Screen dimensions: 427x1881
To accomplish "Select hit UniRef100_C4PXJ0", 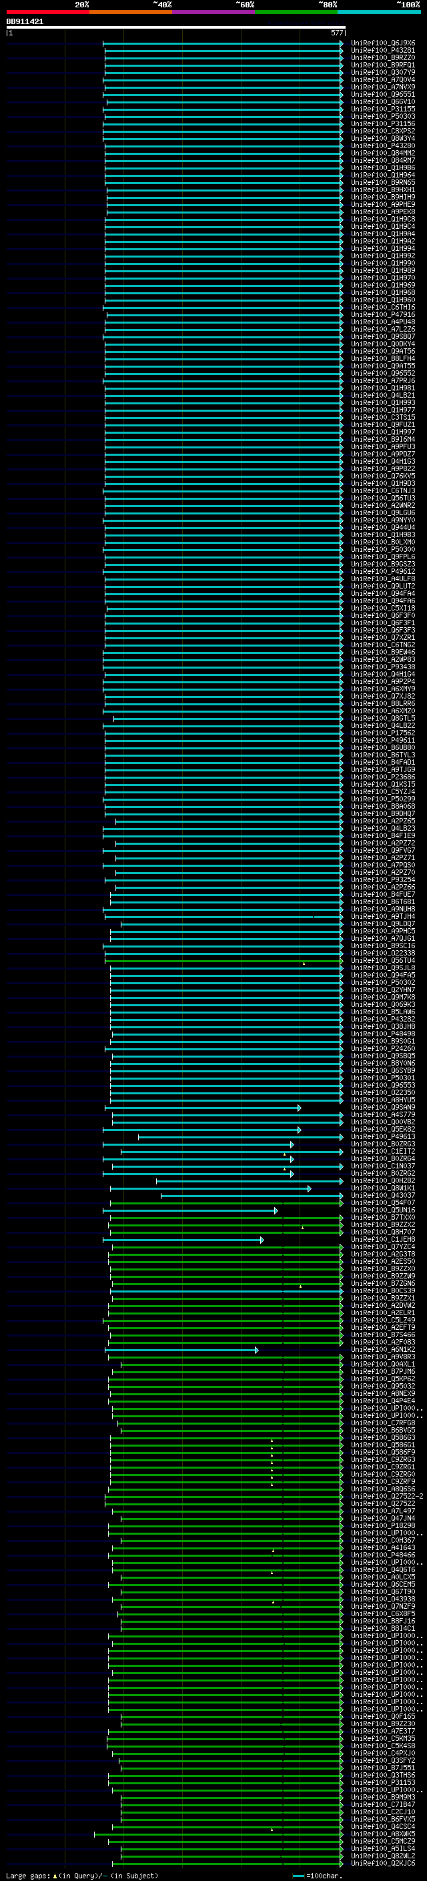I will pos(383,1754).
